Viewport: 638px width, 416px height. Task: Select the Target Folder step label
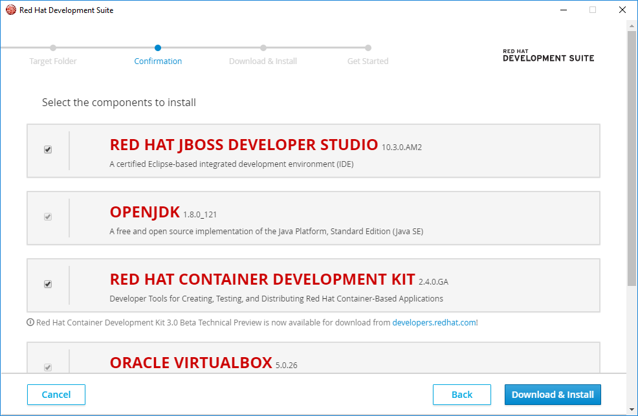(x=52, y=61)
